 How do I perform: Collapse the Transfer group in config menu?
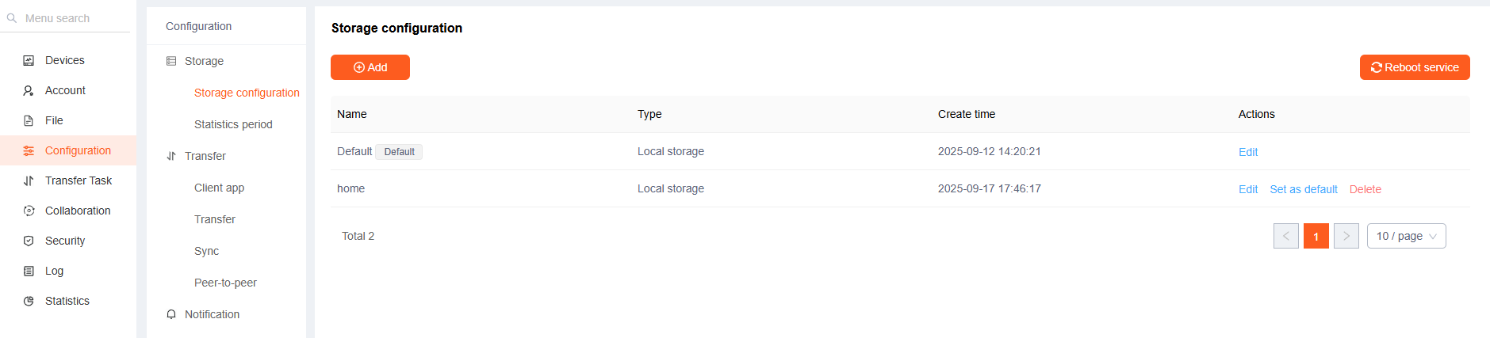(x=205, y=156)
